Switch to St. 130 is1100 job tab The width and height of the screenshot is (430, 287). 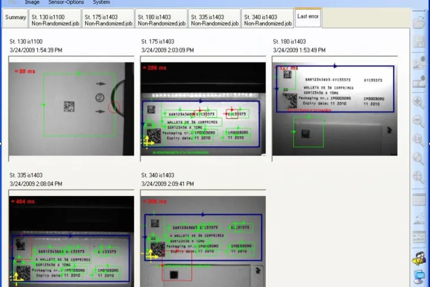(x=55, y=19)
